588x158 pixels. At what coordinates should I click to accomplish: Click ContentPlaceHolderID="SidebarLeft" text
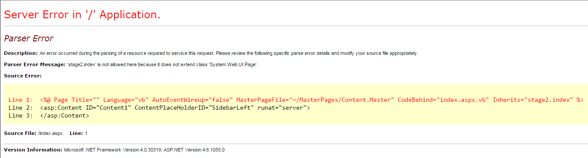point(195,108)
